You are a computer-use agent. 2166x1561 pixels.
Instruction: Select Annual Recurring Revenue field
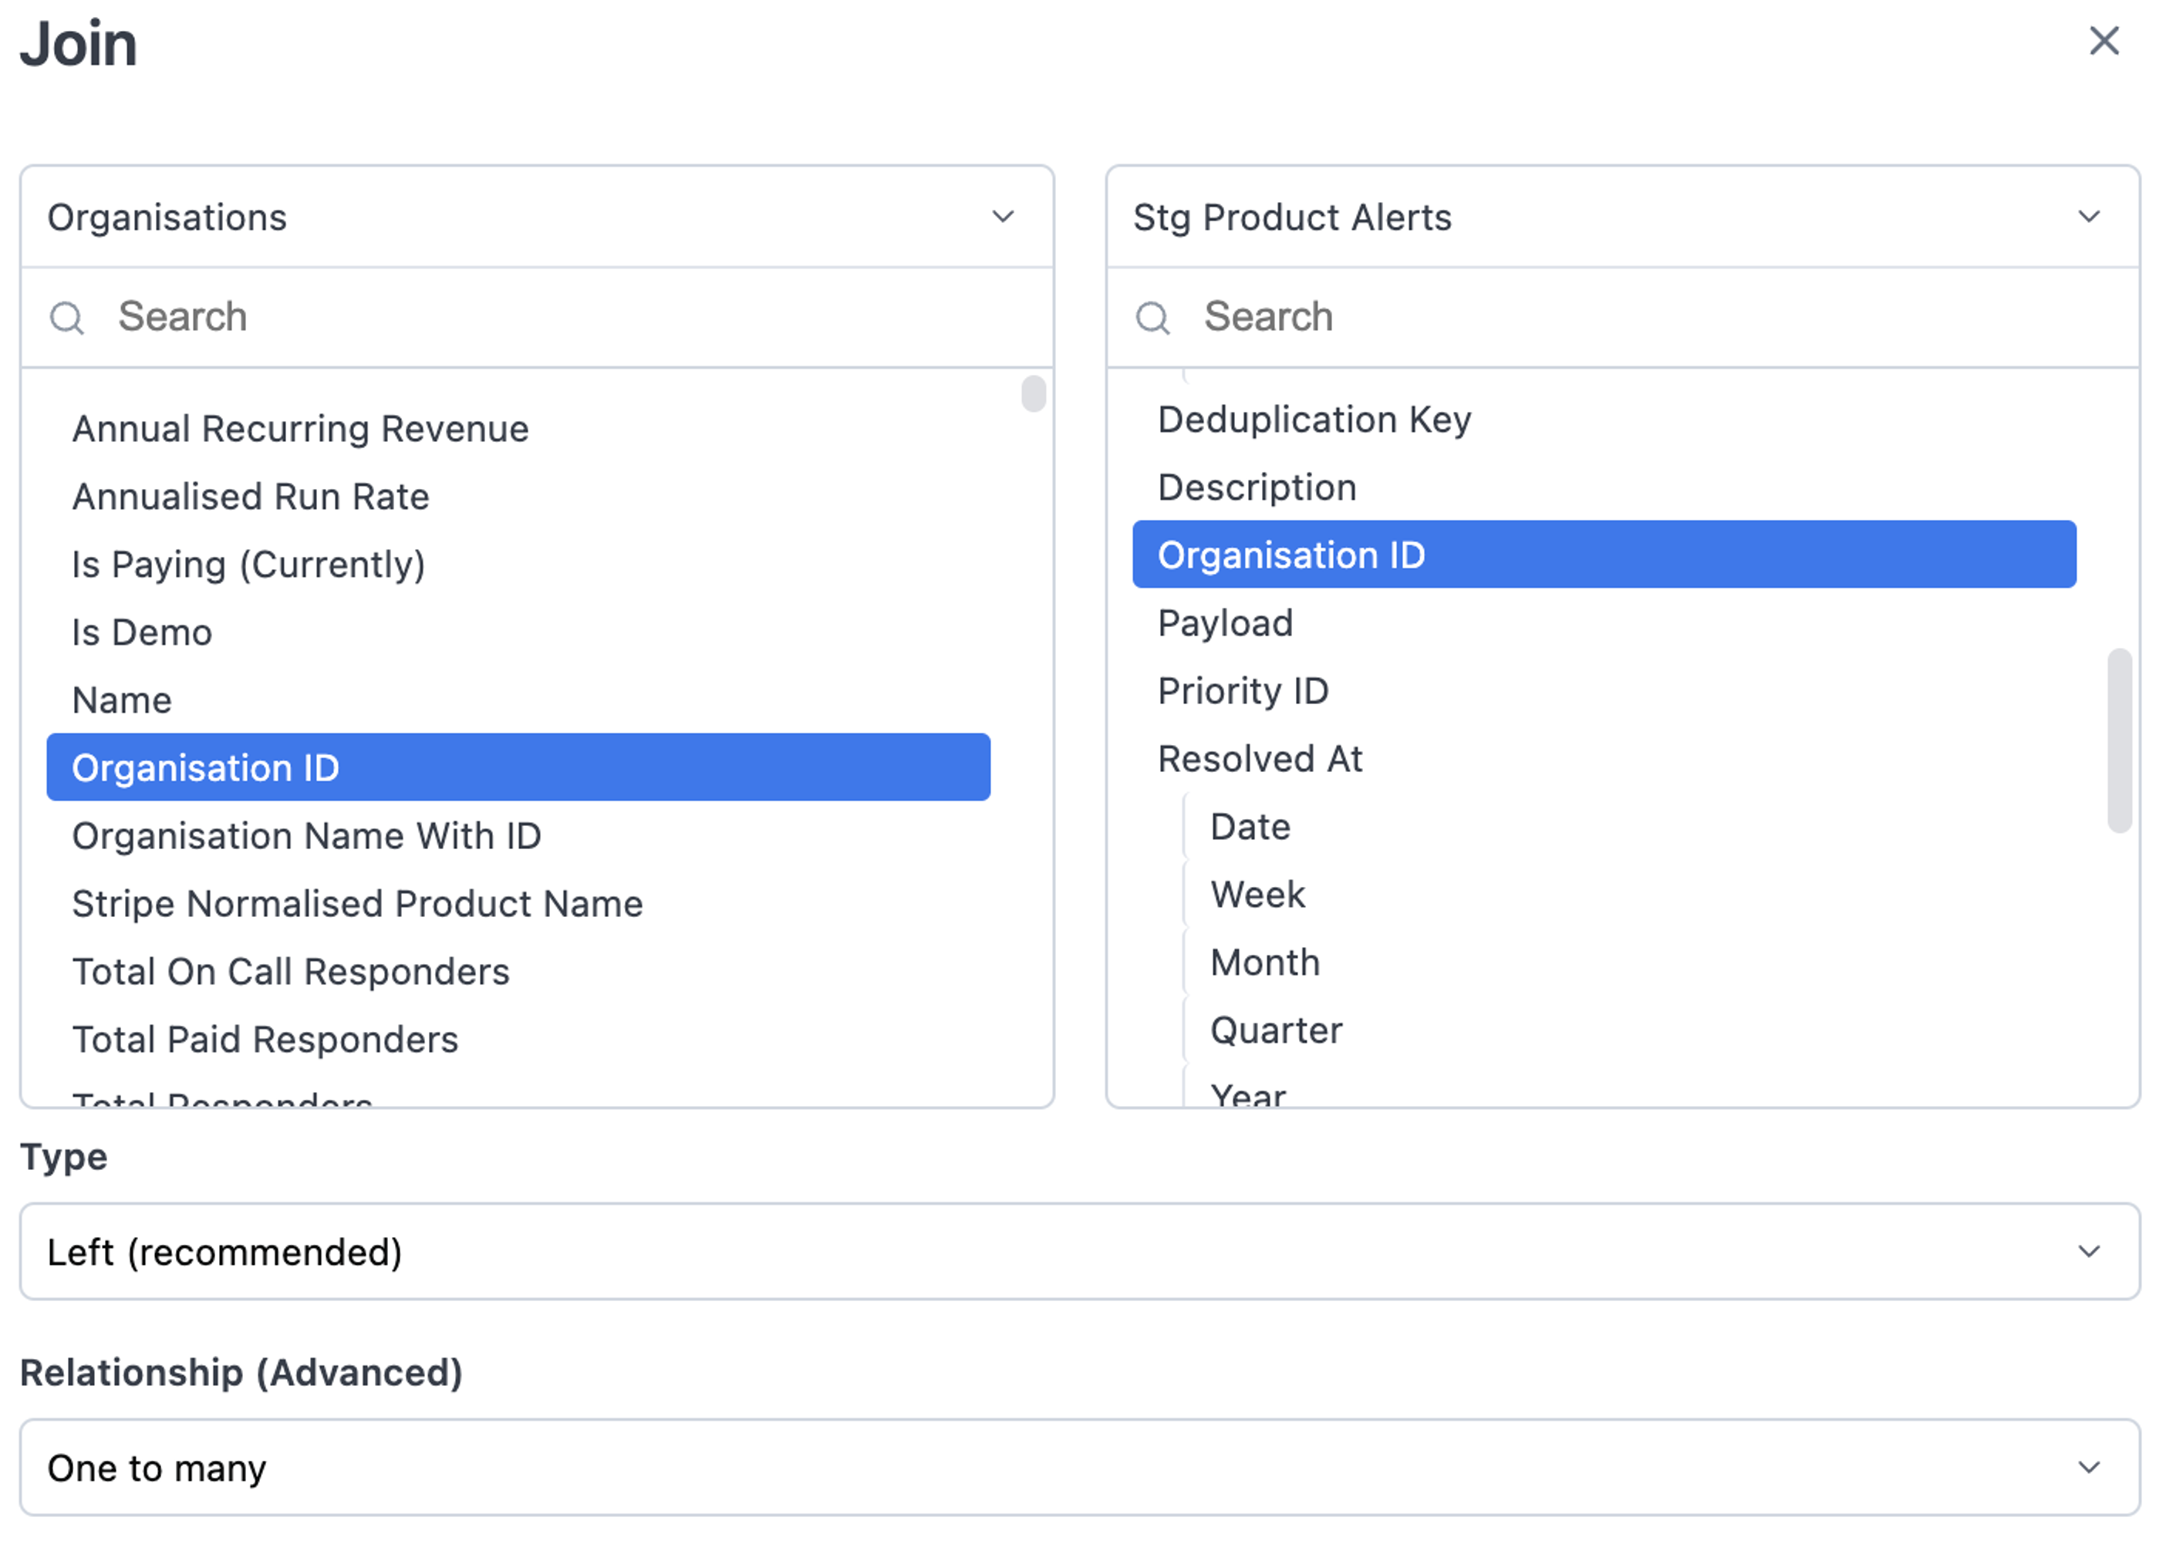pyautogui.click(x=300, y=430)
